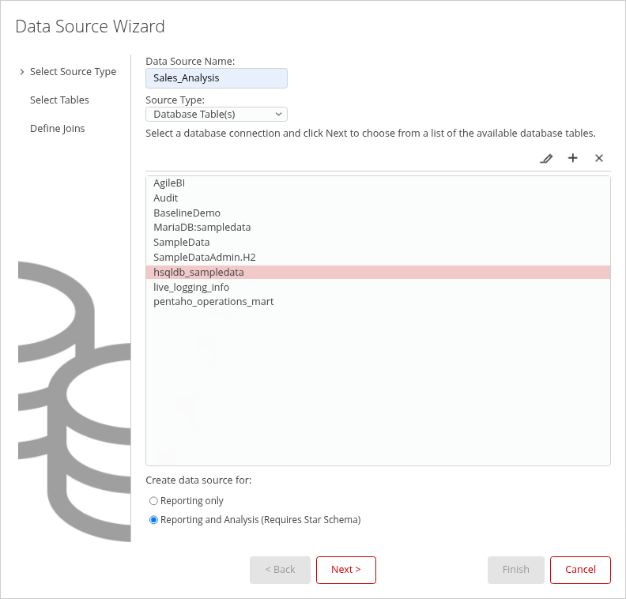The height and width of the screenshot is (599, 626).
Task: Select the SampleData connection
Action: 181,243
